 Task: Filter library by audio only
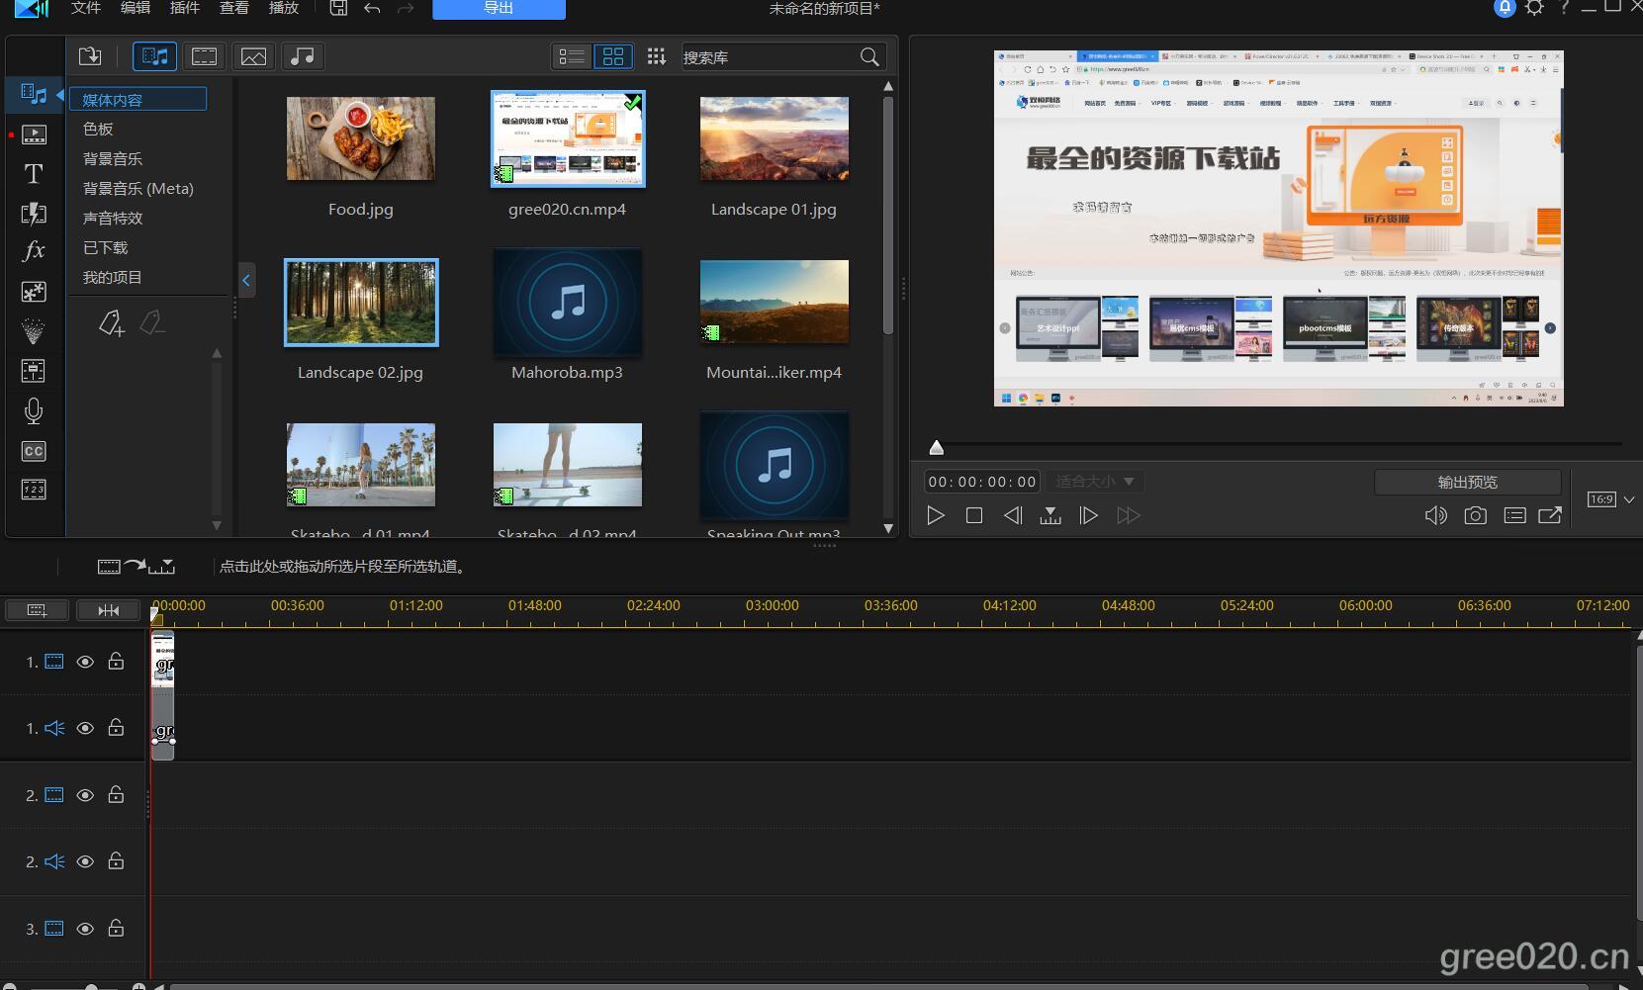(x=303, y=56)
